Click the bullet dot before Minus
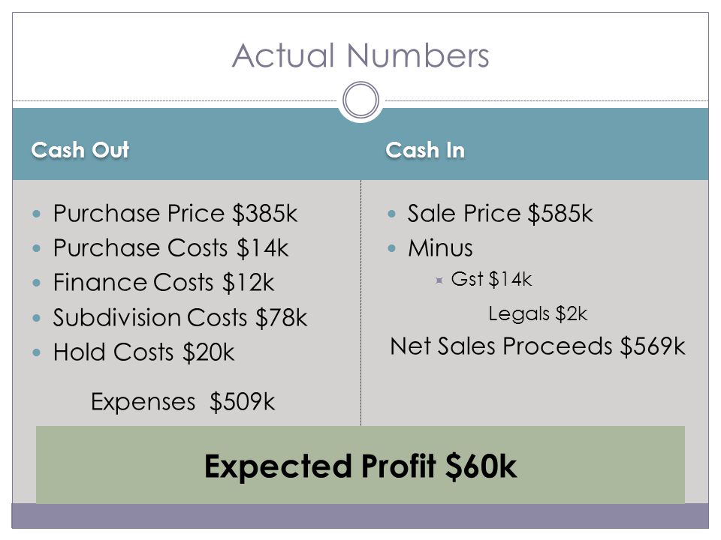 point(391,248)
